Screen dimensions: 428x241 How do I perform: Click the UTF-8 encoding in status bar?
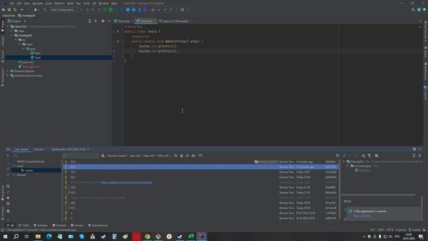click(390, 230)
